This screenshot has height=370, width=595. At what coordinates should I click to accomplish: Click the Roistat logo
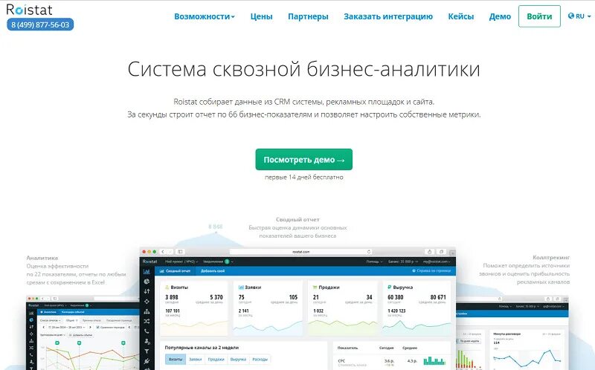click(x=29, y=10)
